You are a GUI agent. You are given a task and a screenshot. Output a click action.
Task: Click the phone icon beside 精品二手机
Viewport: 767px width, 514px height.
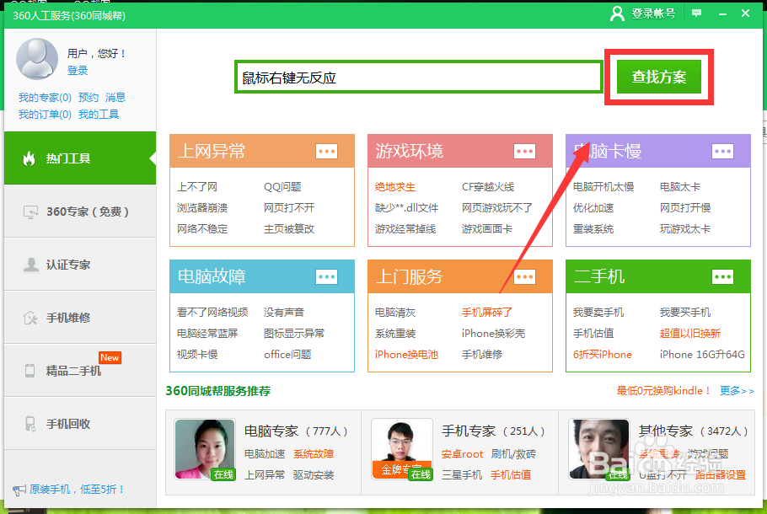point(29,371)
